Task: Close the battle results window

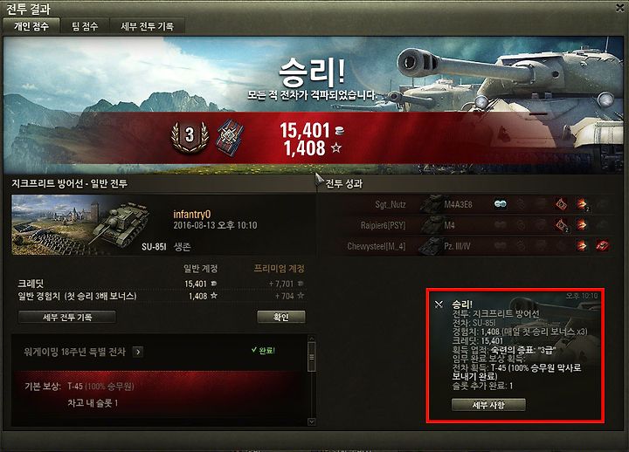Action: pyautogui.click(x=619, y=8)
